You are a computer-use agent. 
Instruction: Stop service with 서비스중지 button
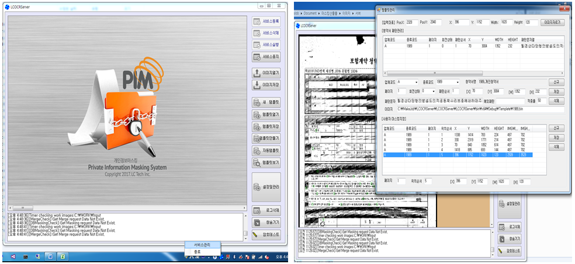pyautogui.click(x=266, y=57)
